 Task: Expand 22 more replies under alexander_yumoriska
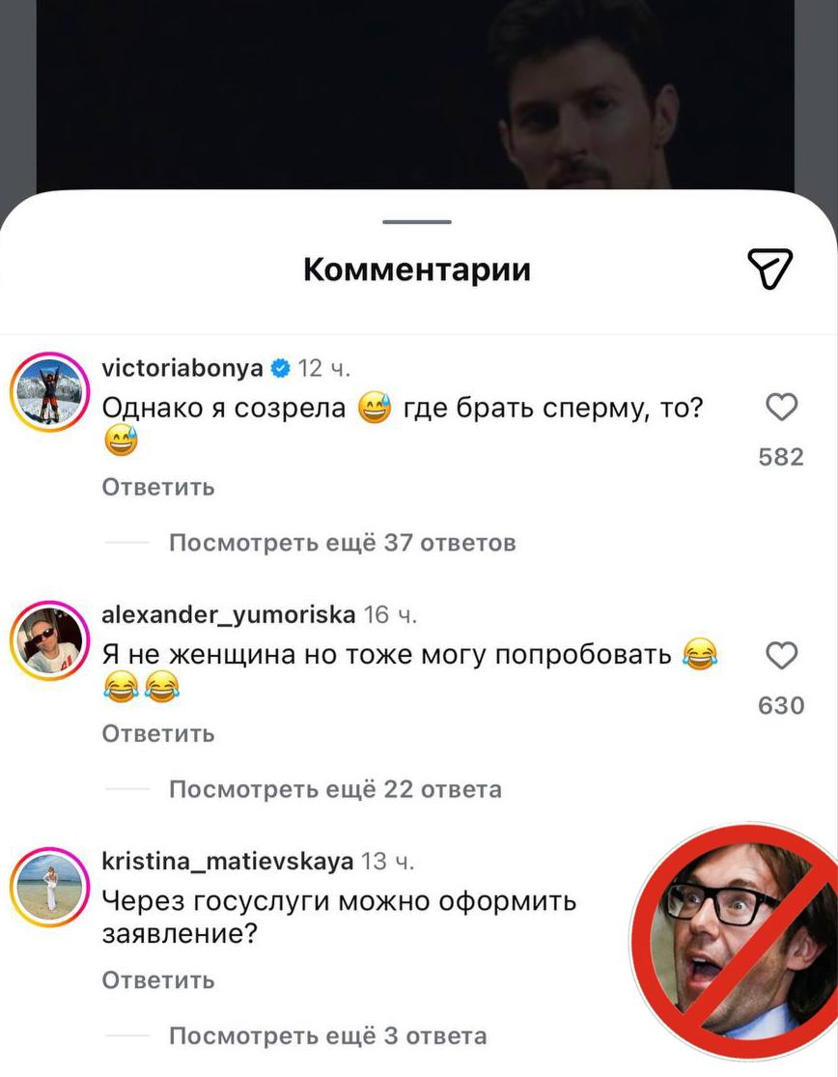click(x=335, y=789)
